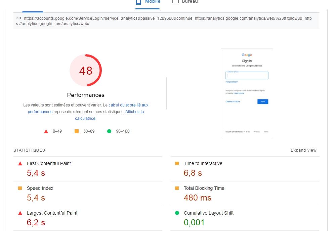
Task: Click the Google sign-in page screenshot thumbnail
Action: click(247, 93)
